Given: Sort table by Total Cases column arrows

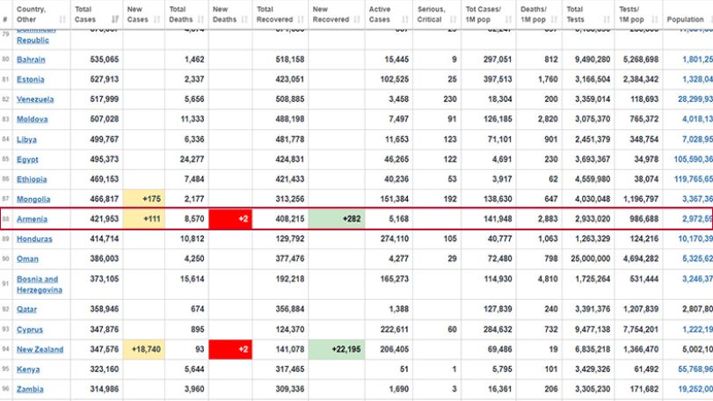Looking at the screenshot, I should tap(115, 19).
